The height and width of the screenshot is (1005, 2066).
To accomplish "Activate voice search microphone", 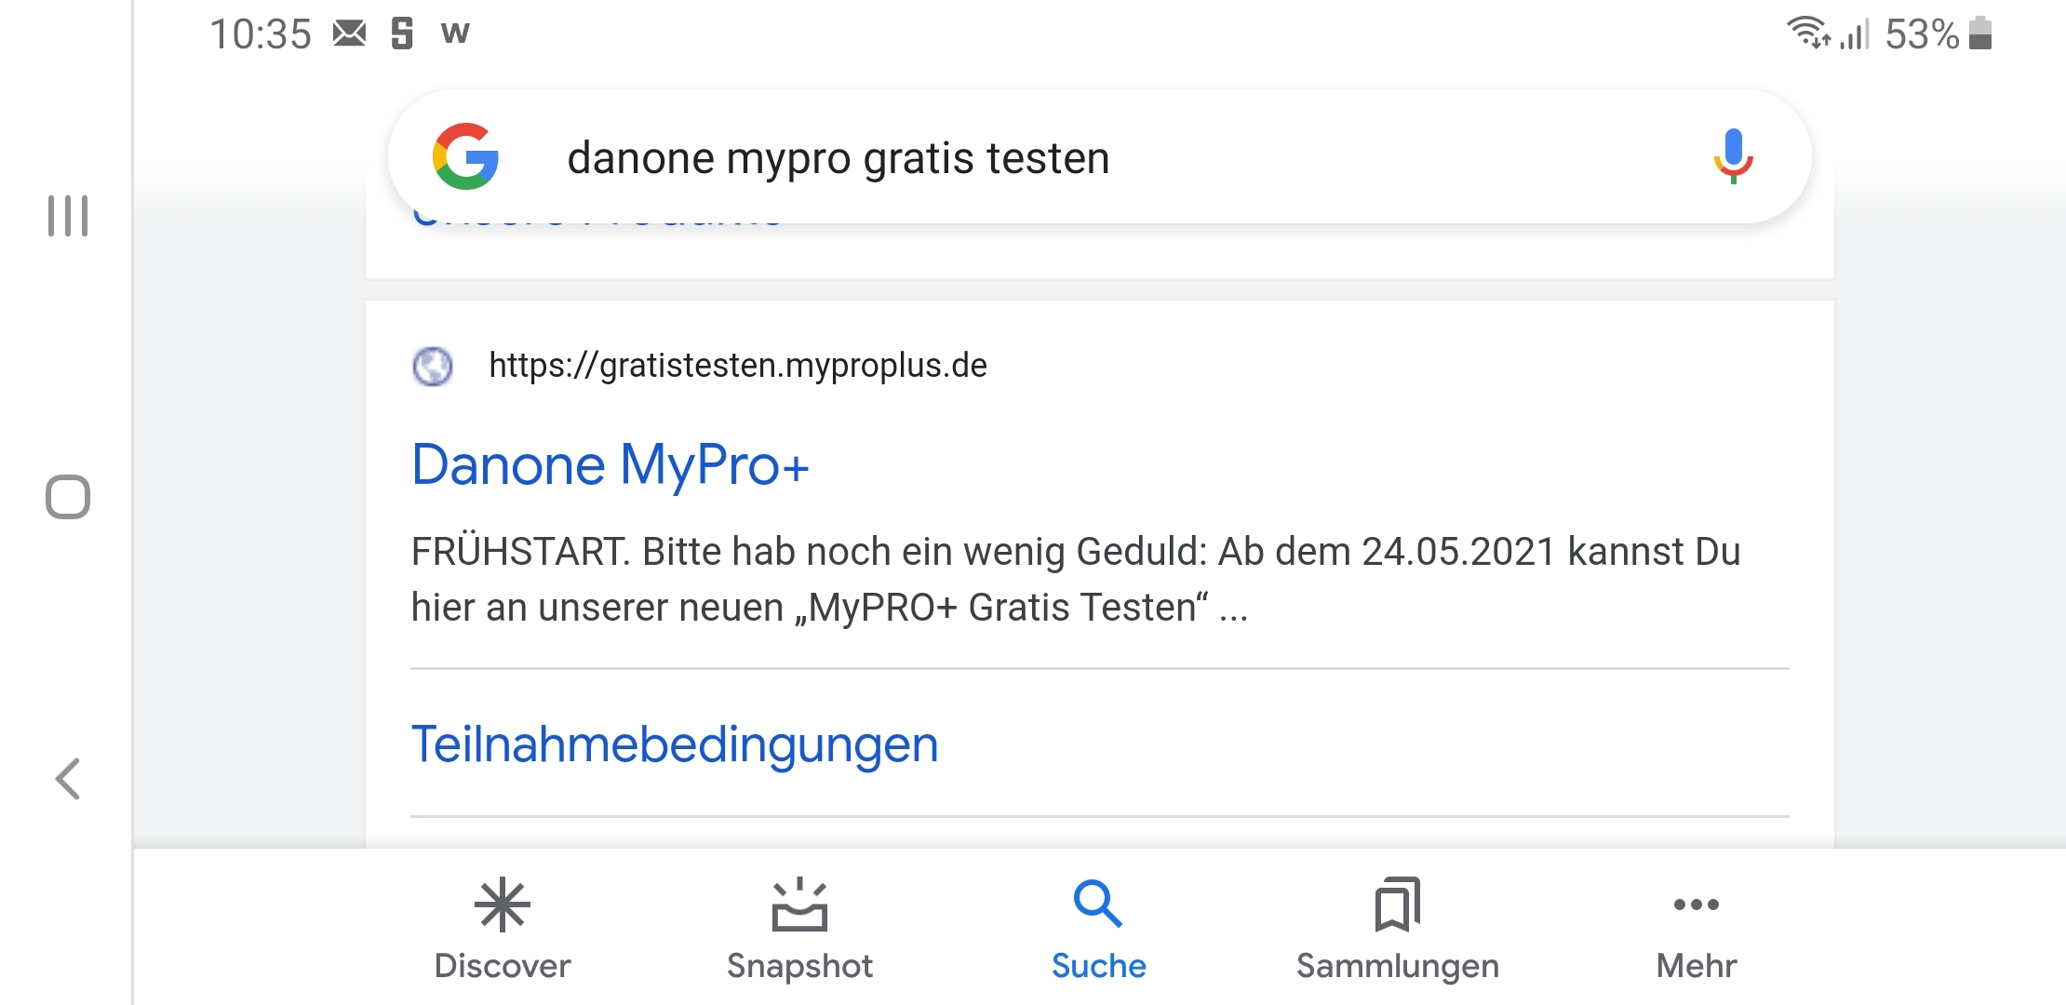I will click(1733, 156).
